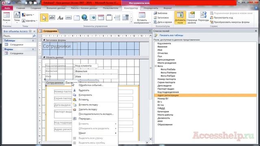Select the Button control tool
The height and width of the screenshot is (146, 260).
coord(68,17)
